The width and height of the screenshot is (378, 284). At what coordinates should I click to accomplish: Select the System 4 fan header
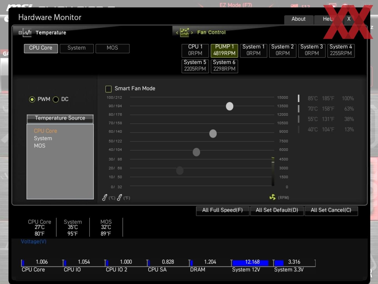pos(341,50)
